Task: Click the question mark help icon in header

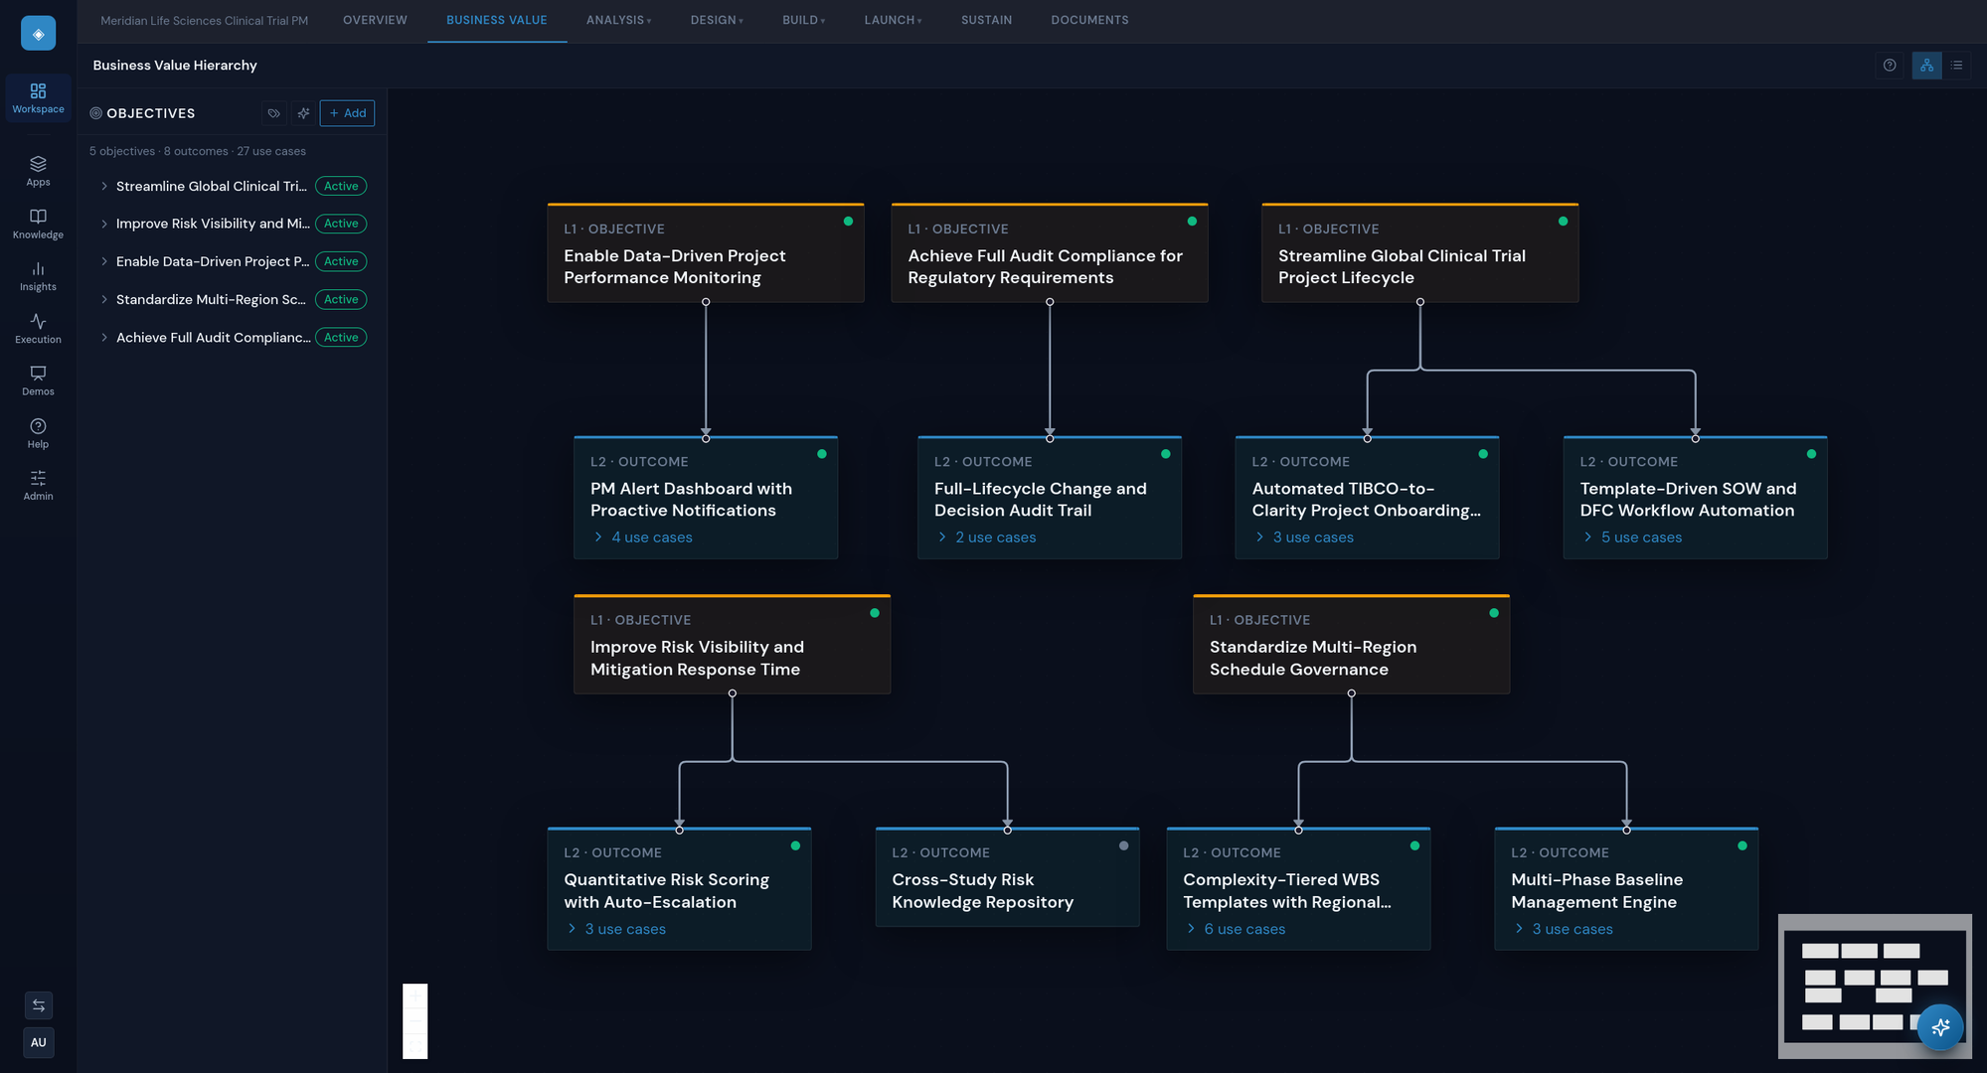Action: pos(1890,66)
